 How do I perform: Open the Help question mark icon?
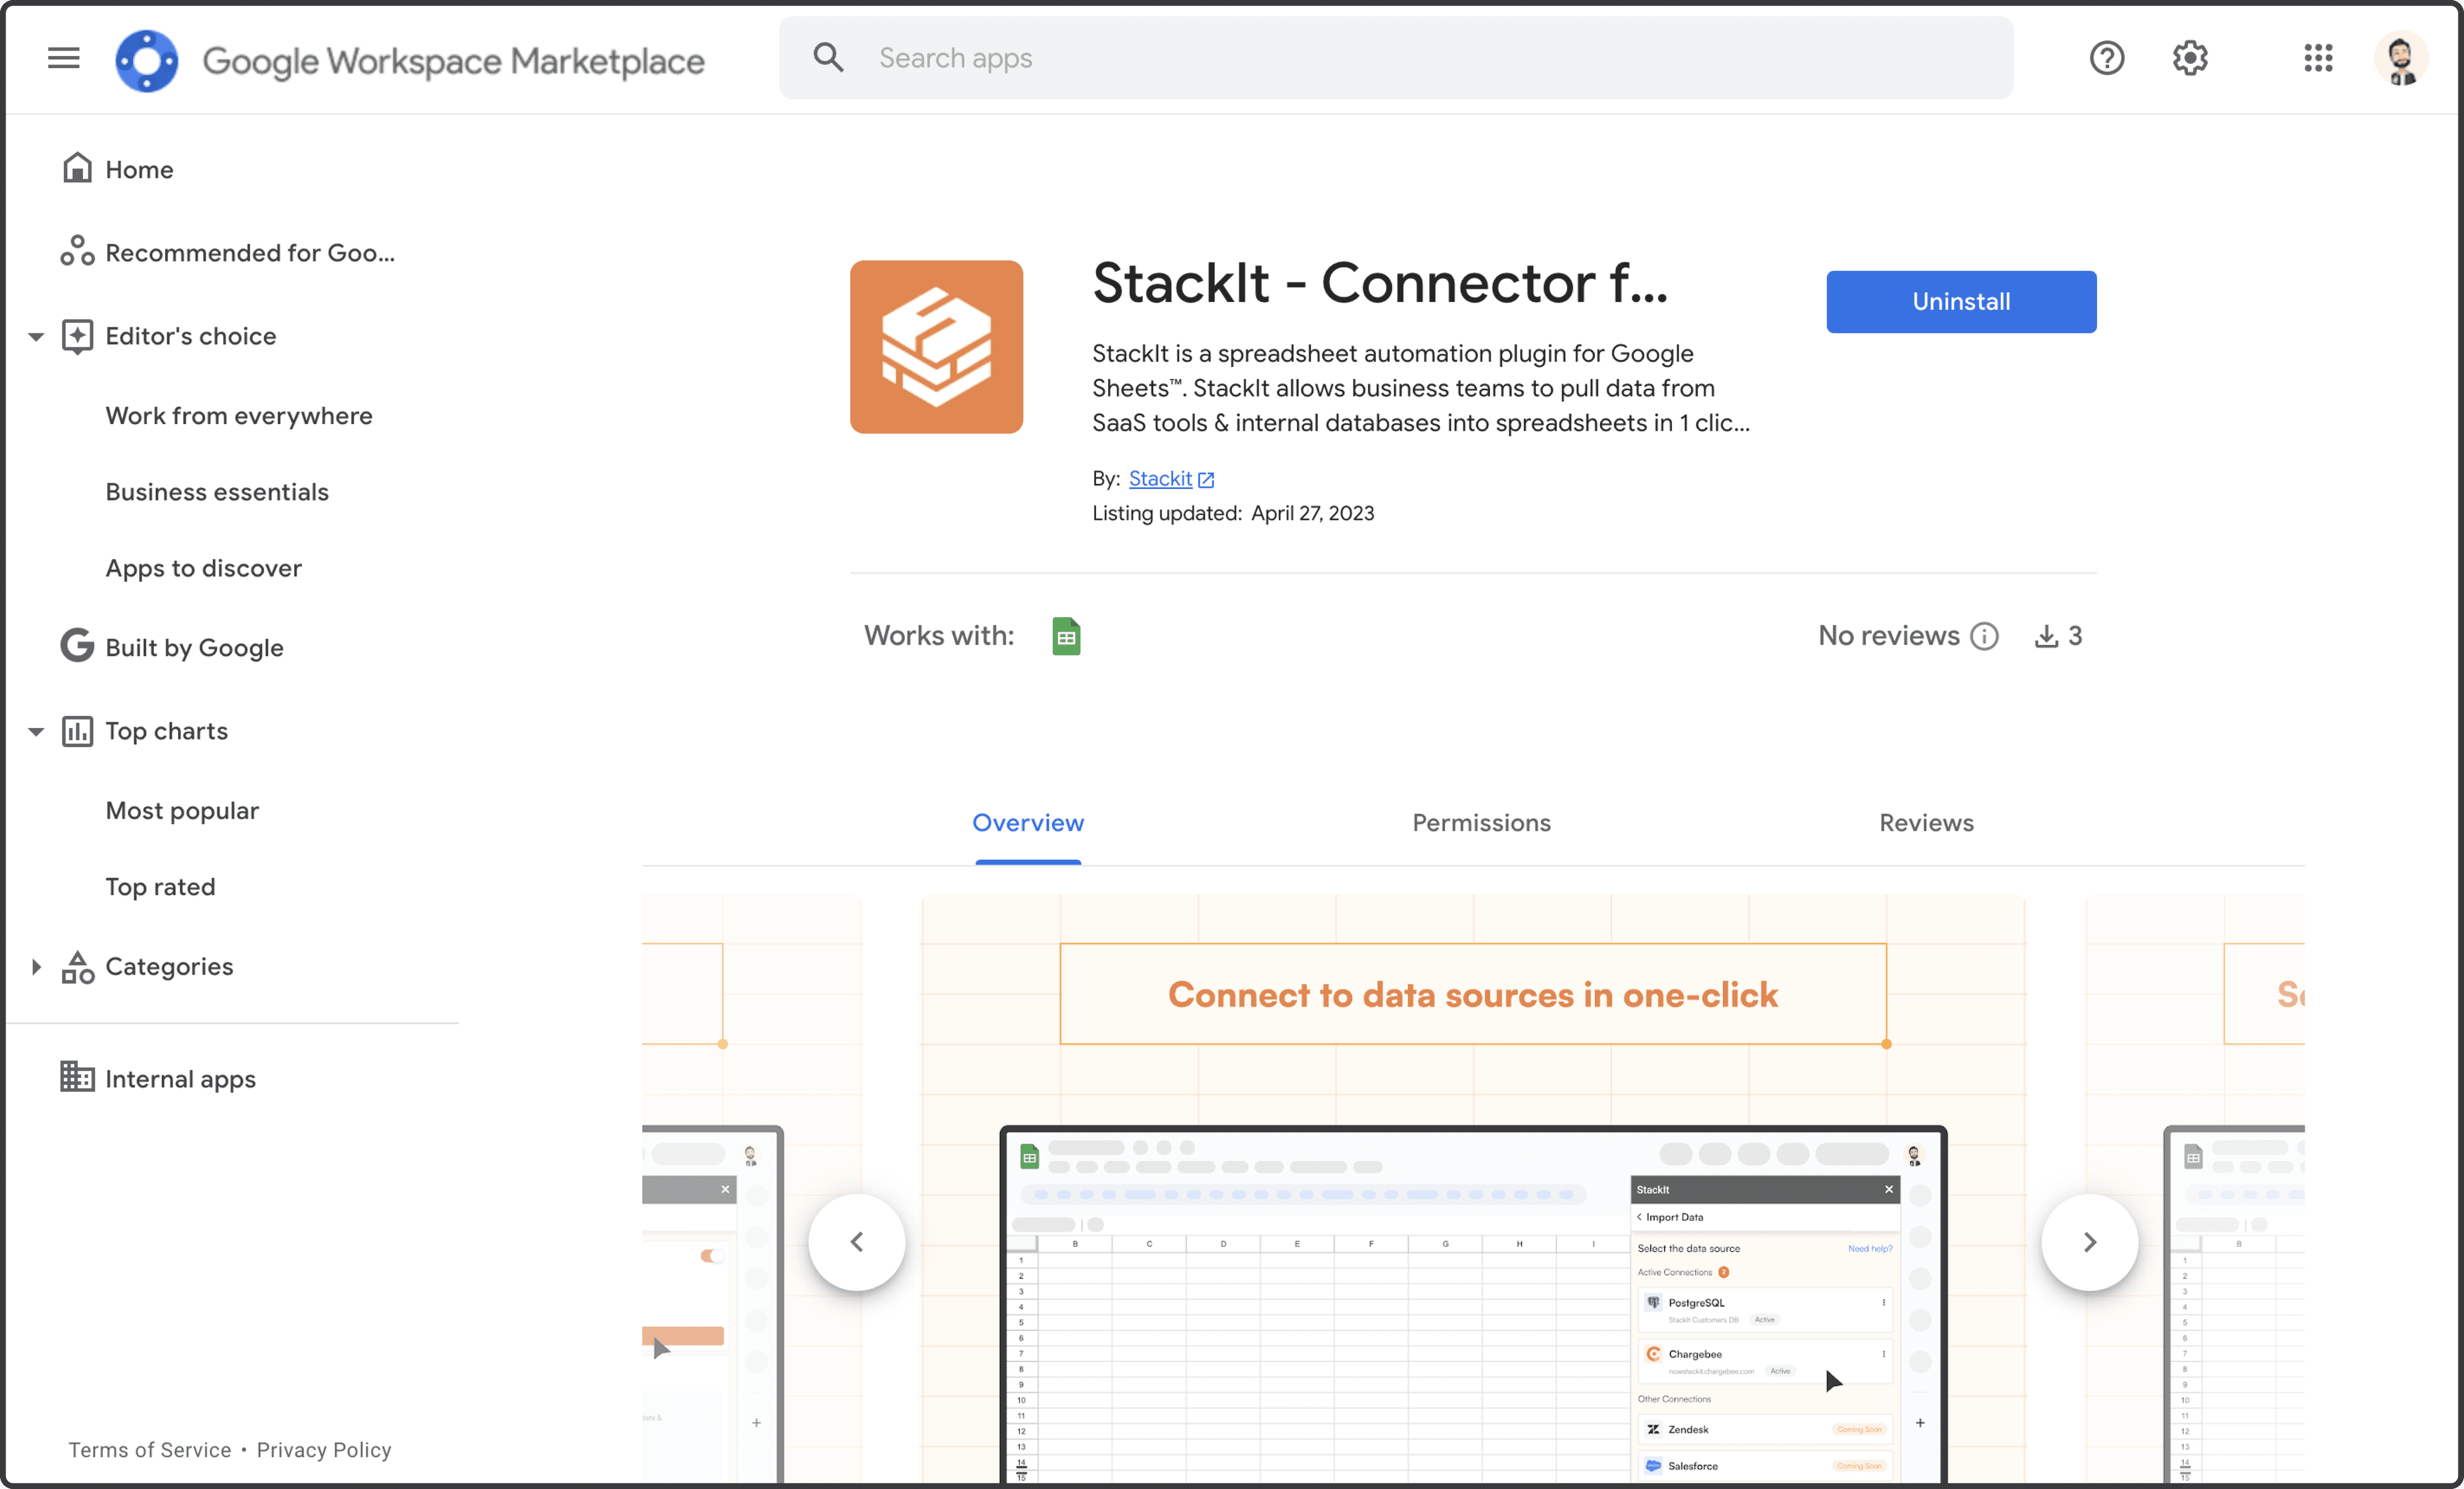point(2106,58)
